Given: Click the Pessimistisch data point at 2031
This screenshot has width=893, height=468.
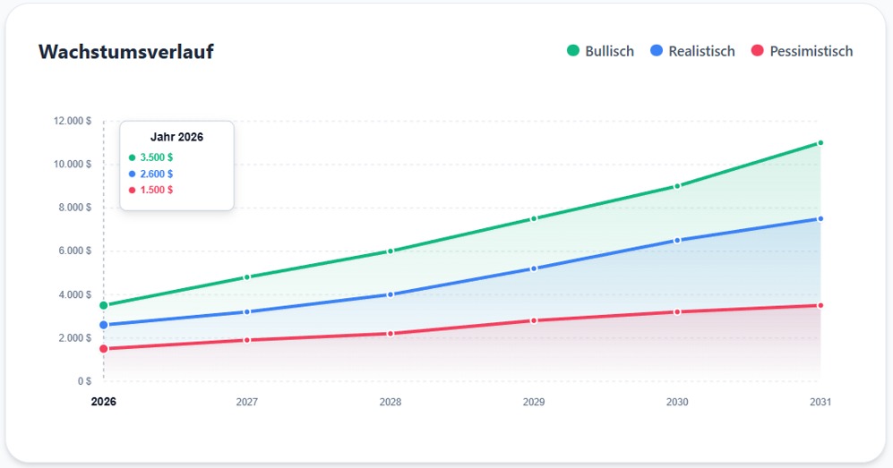Looking at the screenshot, I should click(x=820, y=305).
